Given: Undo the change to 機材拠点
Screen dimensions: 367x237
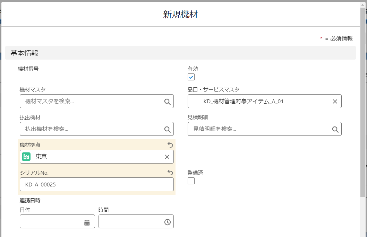Looking at the screenshot, I should coord(170,145).
